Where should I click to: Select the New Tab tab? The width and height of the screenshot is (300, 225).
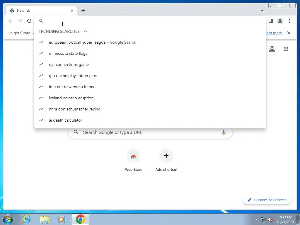[42, 11]
